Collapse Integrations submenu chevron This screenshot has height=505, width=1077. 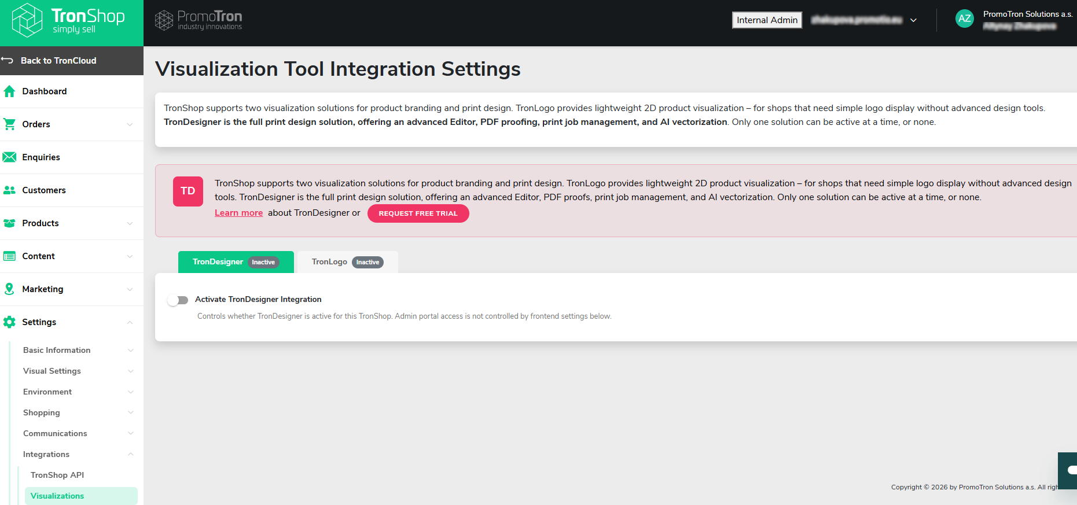pyautogui.click(x=131, y=454)
